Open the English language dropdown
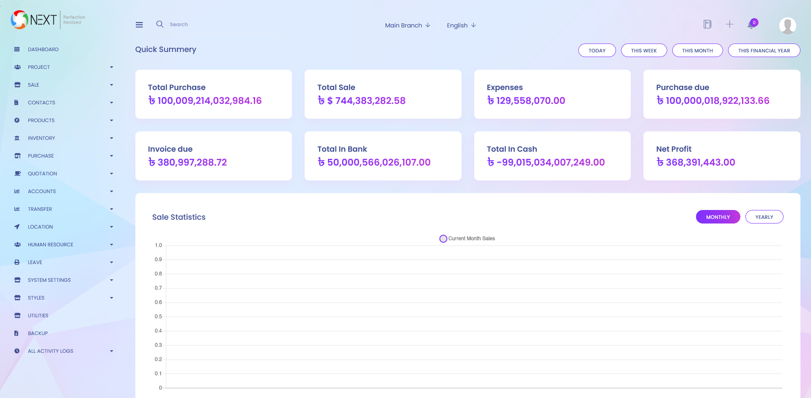Viewport: 811px width, 398px height. point(461,25)
